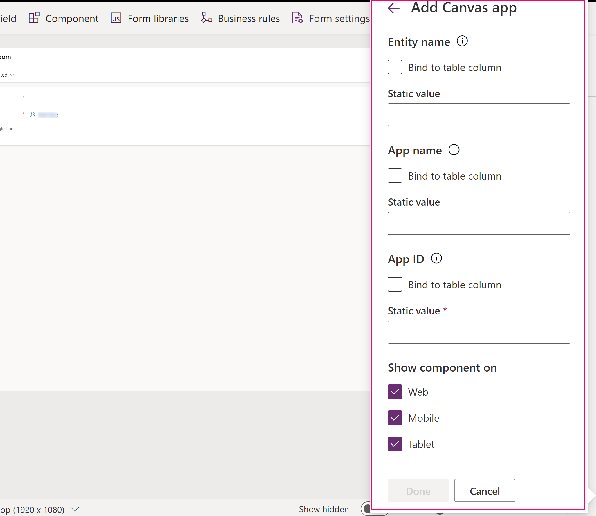Enable Bind to table column for App ID
Screen dimensions: 596x516
[x=395, y=284]
